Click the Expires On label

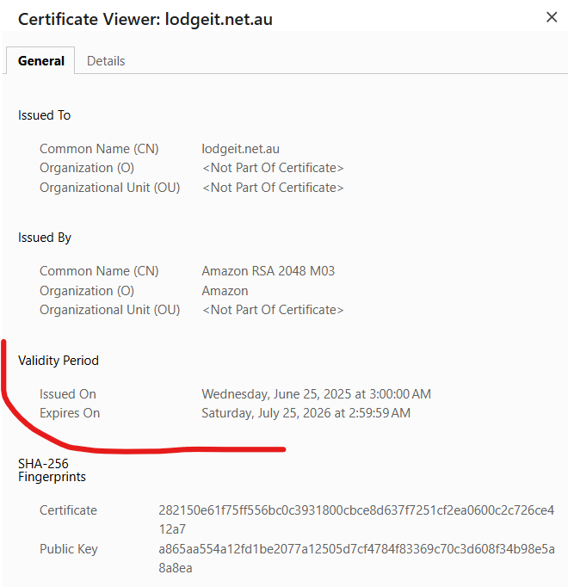click(70, 413)
